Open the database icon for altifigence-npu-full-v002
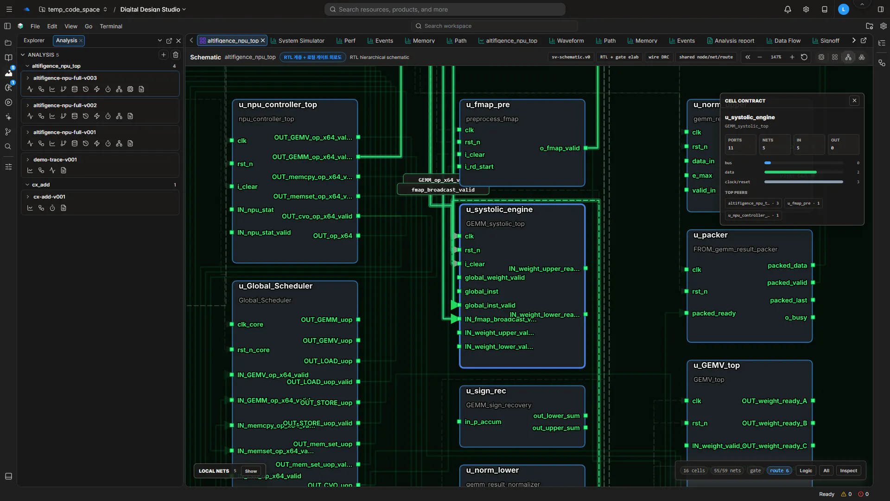The height and width of the screenshot is (501, 890). 75,116
